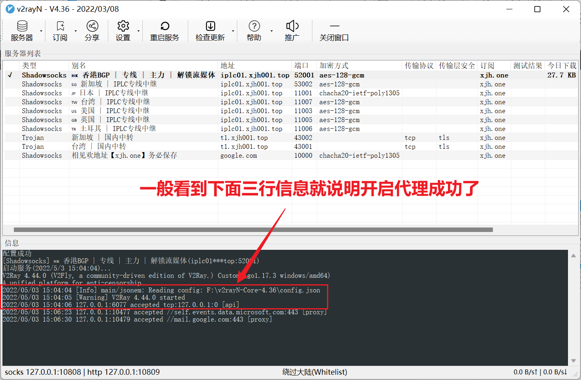Click the 分享 (Share) toolbar icon
Screen dimensions: 581x380
coord(92,26)
